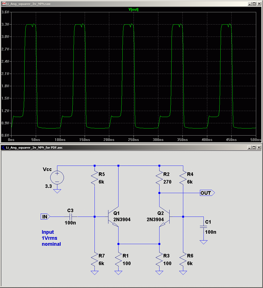Click the 3.6V label on vertical axis
The width and height of the screenshot is (263, 288).
click(x=5, y=12)
